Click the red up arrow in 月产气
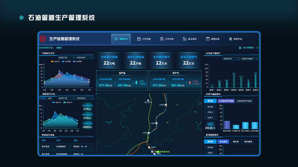 tap(190, 82)
